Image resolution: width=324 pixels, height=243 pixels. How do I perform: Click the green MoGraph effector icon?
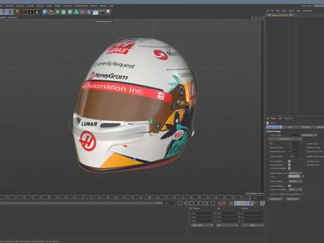pyautogui.click(x=76, y=11)
